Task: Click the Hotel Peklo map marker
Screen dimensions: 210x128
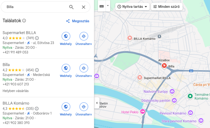Action: pos(143,111)
